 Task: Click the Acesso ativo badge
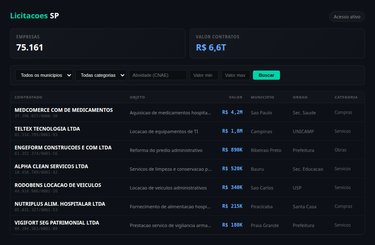(347, 17)
